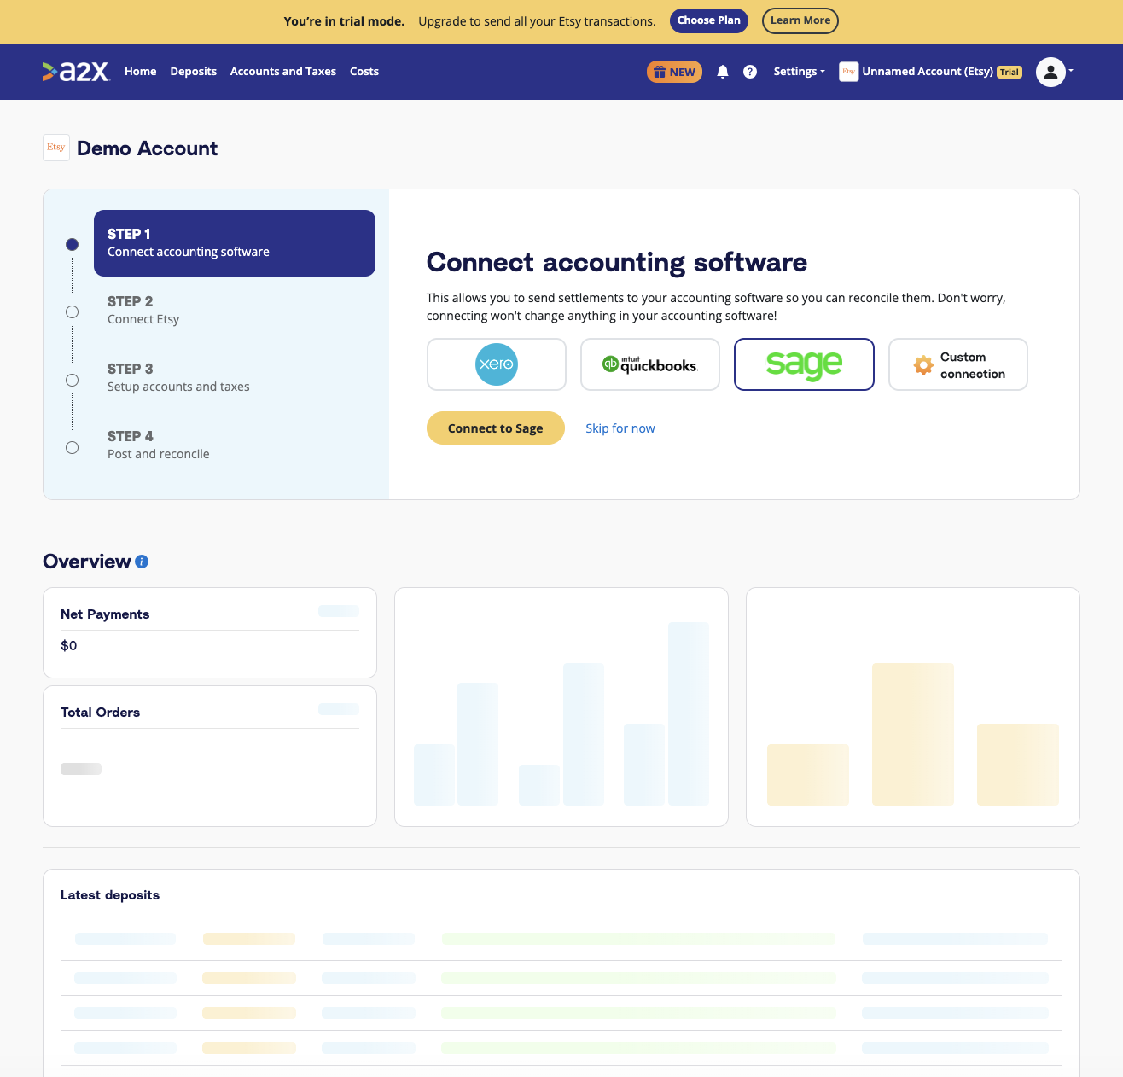Click the Etsy icon next to Unnamed Account
The width and height of the screenshot is (1123, 1077).
tap(848, 72)
